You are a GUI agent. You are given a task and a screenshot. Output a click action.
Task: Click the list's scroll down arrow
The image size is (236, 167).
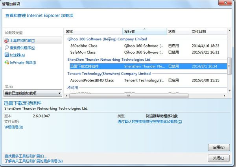[x=229, y=91]
